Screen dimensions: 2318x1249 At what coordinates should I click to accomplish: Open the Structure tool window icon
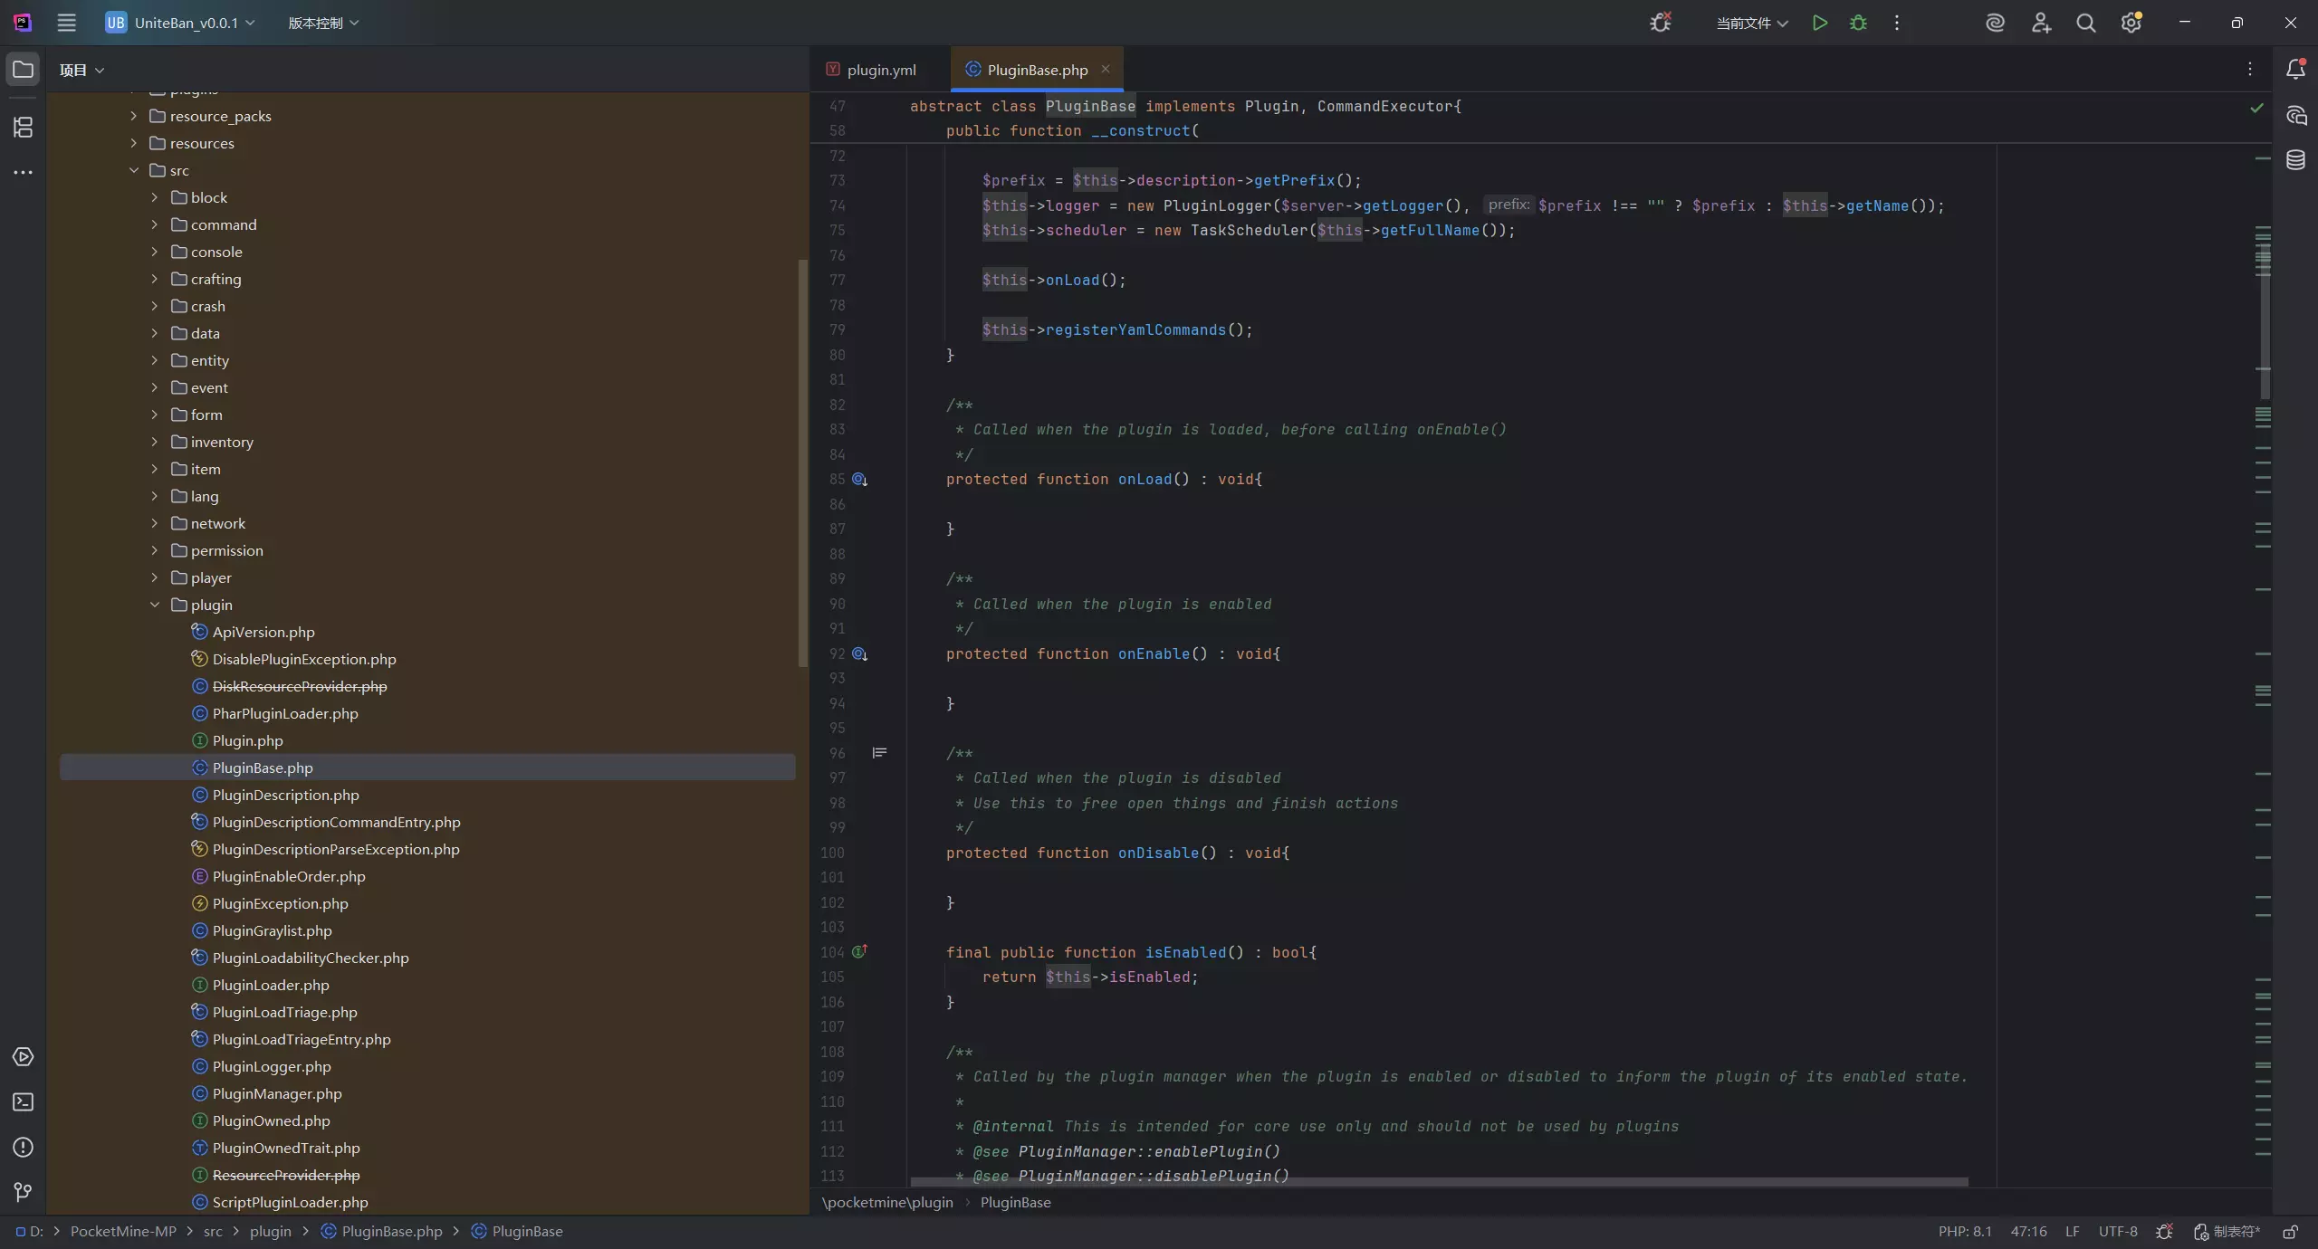coord(23,128)
